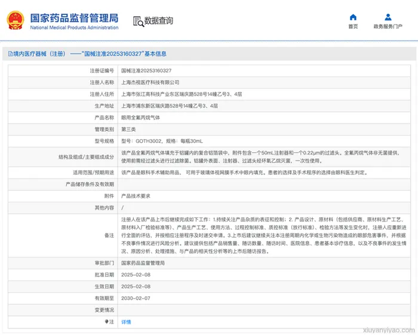Select the 生产地址 address value
Screen dimensions: 418x335
(x=170, y=106)
